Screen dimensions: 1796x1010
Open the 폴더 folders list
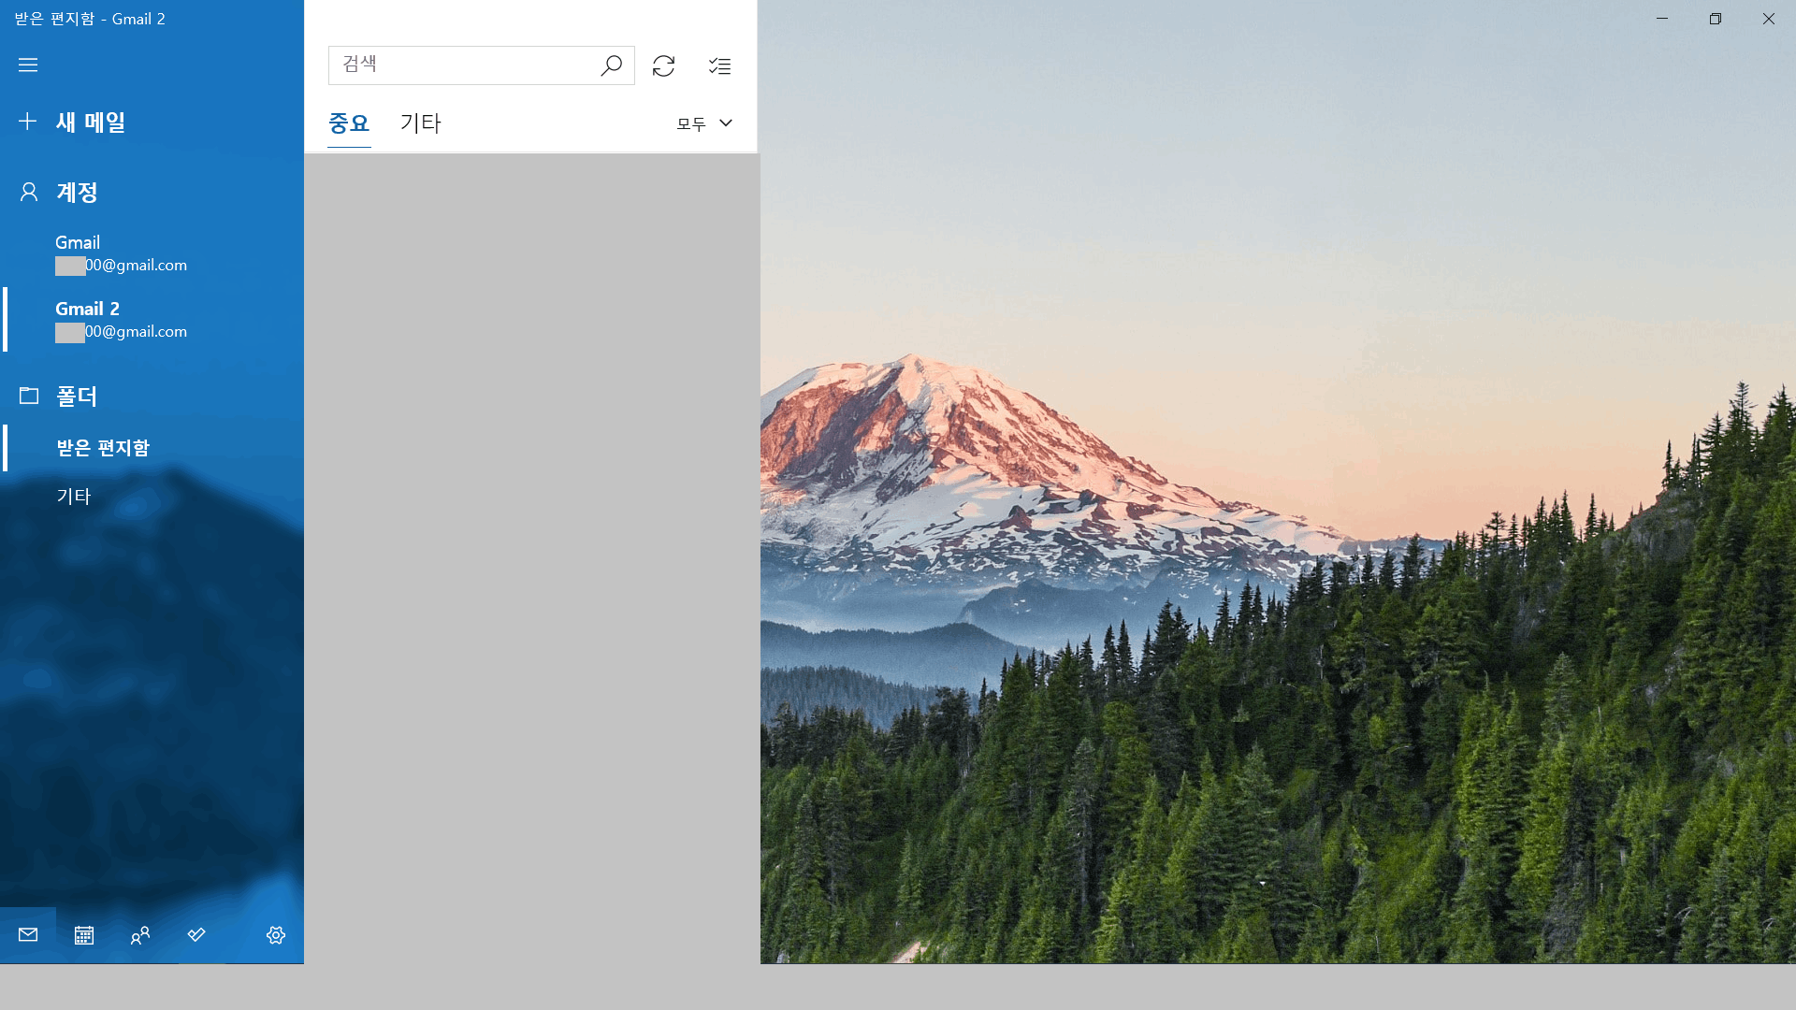click(x=77, y=397)
